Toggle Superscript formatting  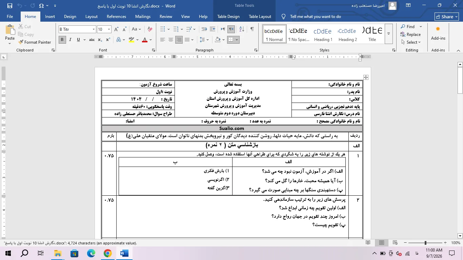(x=108, y=40)
